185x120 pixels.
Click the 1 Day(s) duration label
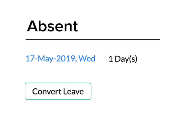click(x=123, y=59)
